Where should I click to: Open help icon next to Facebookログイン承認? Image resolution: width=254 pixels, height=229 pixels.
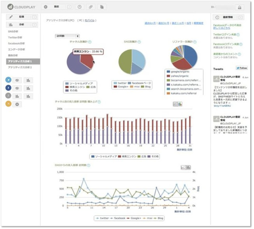(x=241, y=44)
